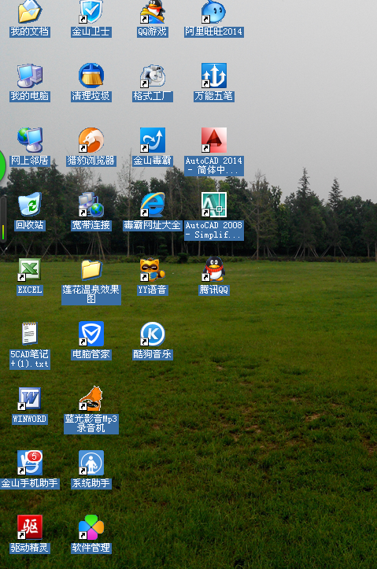Select the 5CAD笔记+(1).txt file

point(30,334)
